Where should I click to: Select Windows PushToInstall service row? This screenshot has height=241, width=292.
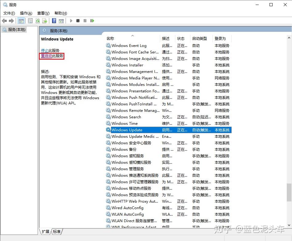pos(168,104)
